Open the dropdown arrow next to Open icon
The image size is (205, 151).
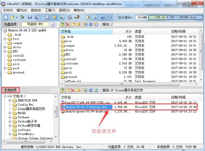16,18
